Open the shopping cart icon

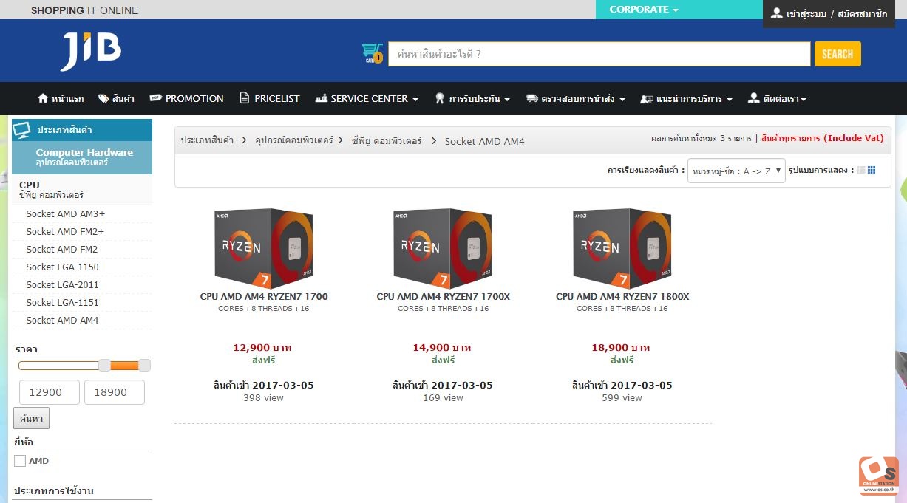(372, 53)
